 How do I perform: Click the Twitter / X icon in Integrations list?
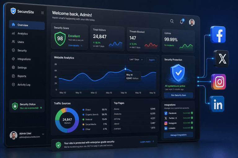click(x=166, y=118)
